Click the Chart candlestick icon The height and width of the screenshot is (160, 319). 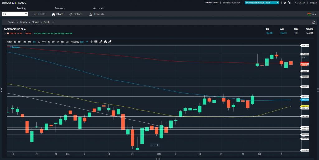[54, 14]
